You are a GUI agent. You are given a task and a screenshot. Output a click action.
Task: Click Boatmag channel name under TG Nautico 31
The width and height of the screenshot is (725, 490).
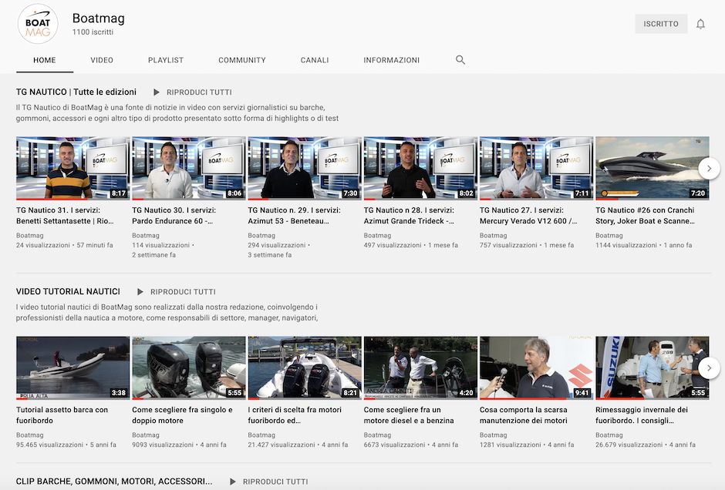pyautogui.click(x=30, y=236)
